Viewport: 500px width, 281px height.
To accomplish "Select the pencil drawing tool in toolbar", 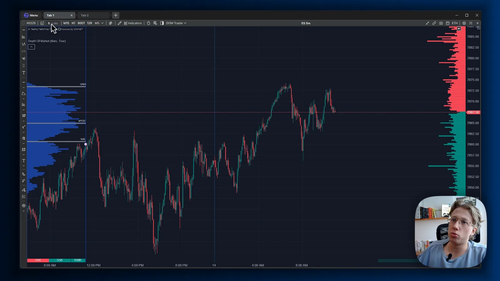I will pos(119,23).
